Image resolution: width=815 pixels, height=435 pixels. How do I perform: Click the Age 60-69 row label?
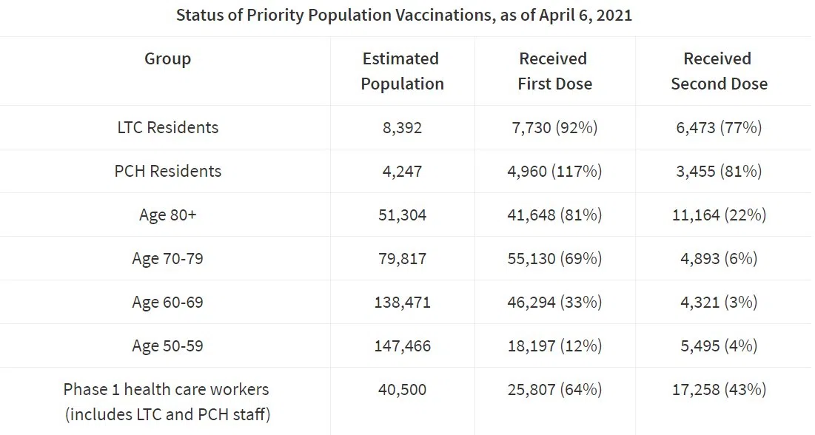click(167, 303)
